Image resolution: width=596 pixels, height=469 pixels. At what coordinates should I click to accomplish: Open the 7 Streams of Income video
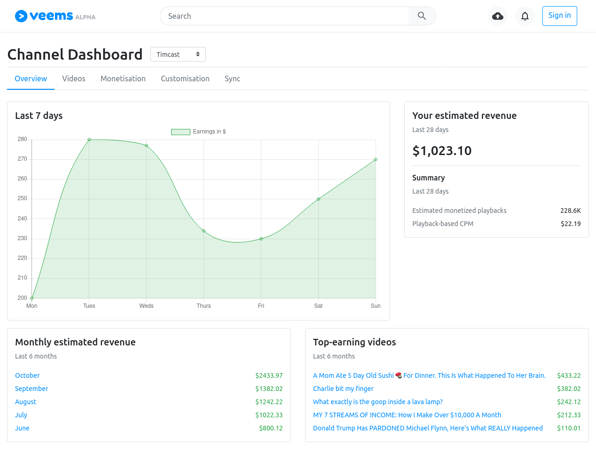click(x=407, y=415)
